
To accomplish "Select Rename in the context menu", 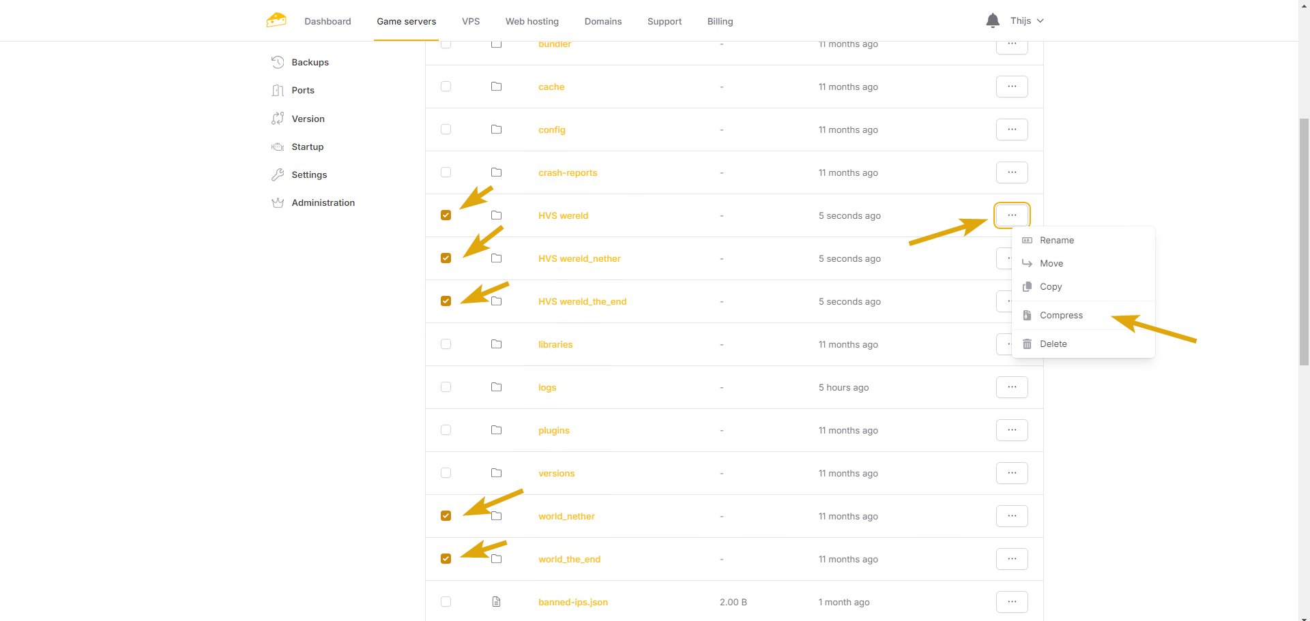I will tap(1056, 240).
